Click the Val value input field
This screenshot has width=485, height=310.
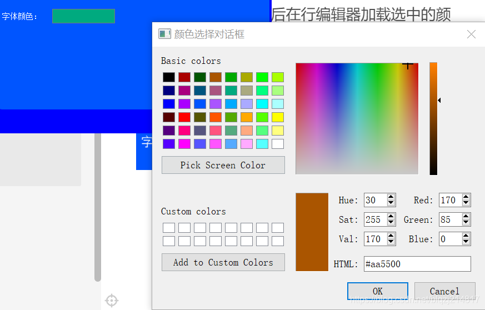[x=376, y=239]
